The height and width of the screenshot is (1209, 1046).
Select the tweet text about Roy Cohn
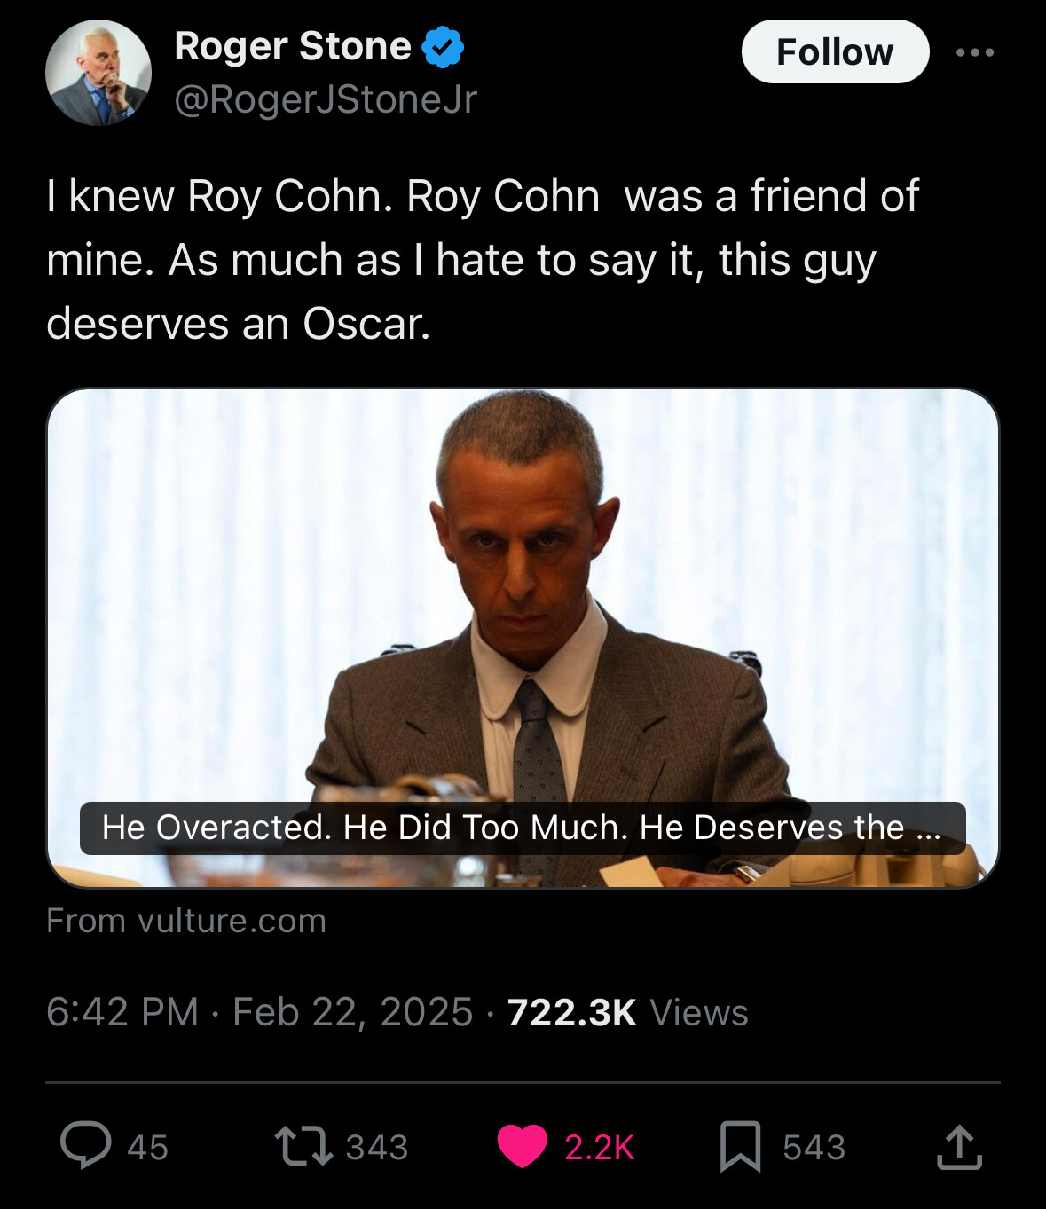click(482, 259)
